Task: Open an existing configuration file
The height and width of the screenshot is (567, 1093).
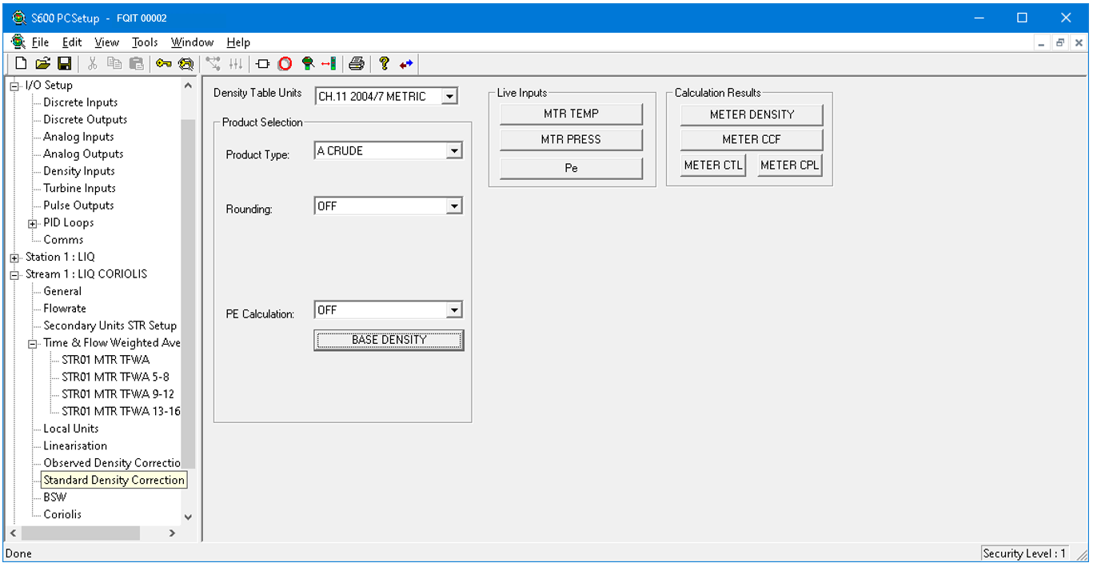Action: coord(43,64)
